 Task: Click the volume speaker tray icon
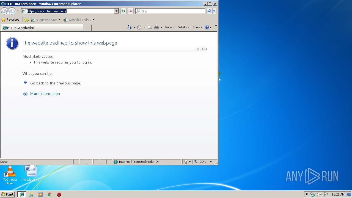coord(319,194)
